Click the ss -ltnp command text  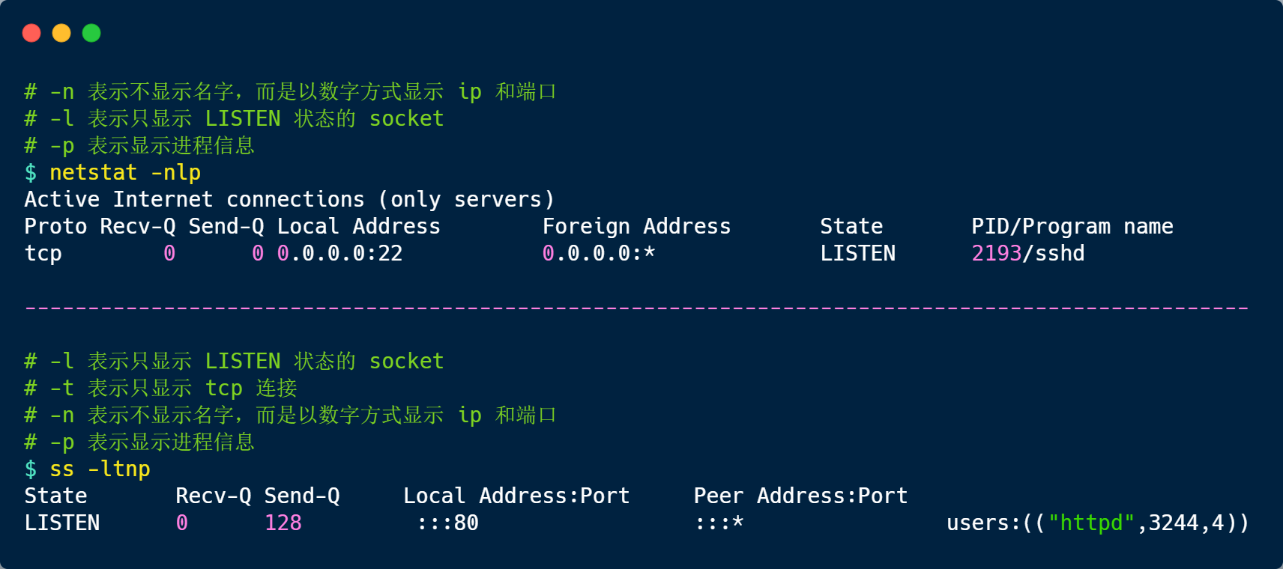click(x=100, y=469)
